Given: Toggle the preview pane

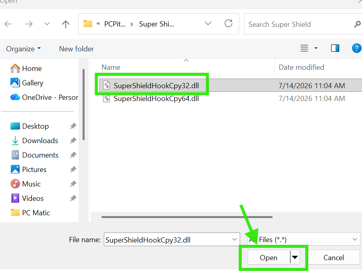Looking at the screenshot, I should coord(335,48).
